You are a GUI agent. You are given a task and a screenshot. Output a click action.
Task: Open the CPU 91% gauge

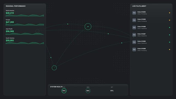tap(64, 91)
